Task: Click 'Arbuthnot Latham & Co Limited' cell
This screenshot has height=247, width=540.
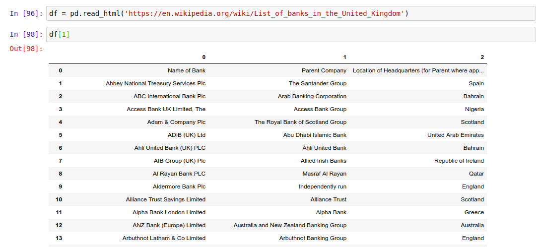Action: [x=164, y=238]
